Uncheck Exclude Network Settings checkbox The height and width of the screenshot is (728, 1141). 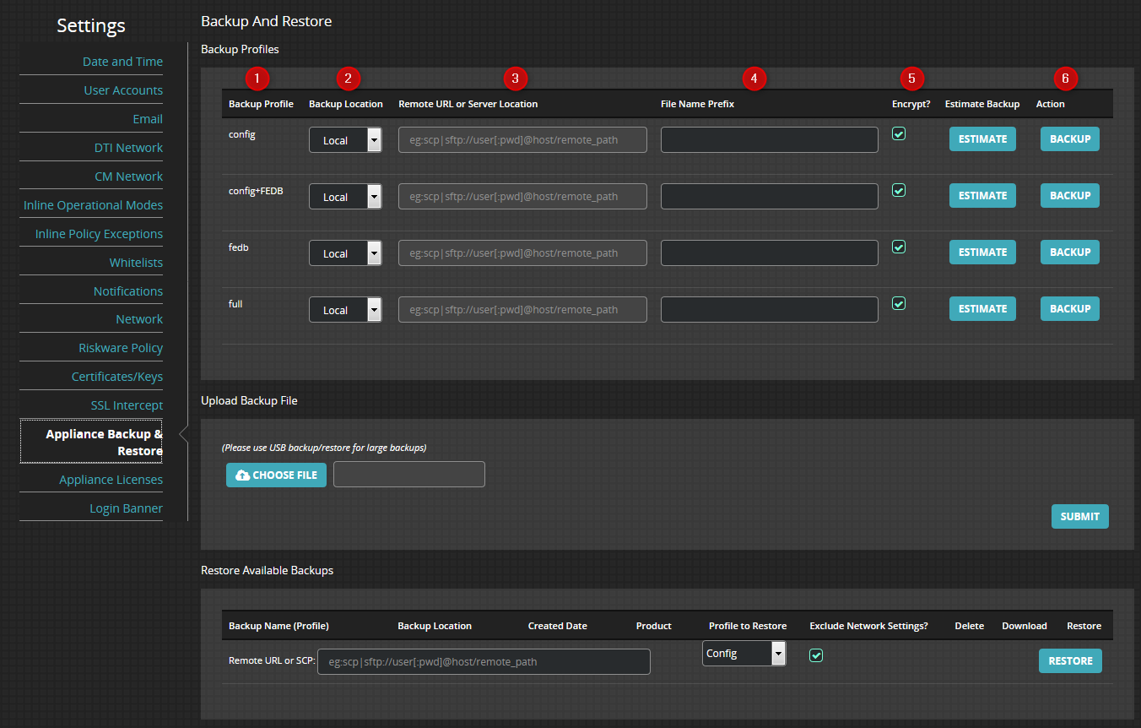816,655
